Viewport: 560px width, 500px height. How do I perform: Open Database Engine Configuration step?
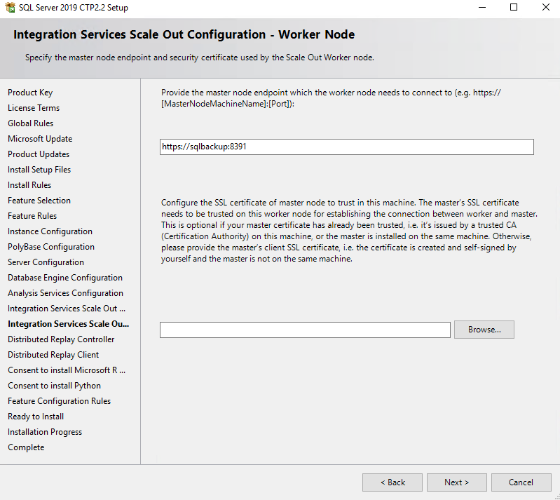point(65,278)
